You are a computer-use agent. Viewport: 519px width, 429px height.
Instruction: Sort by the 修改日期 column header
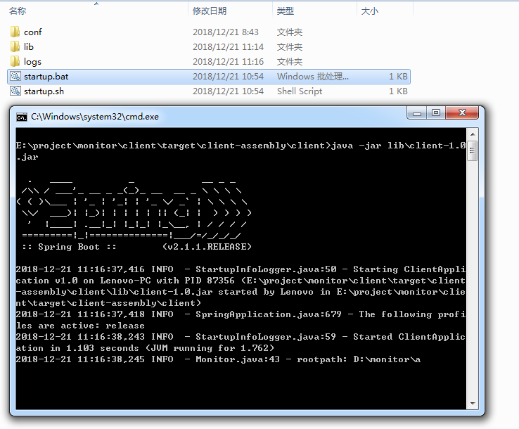210,11
